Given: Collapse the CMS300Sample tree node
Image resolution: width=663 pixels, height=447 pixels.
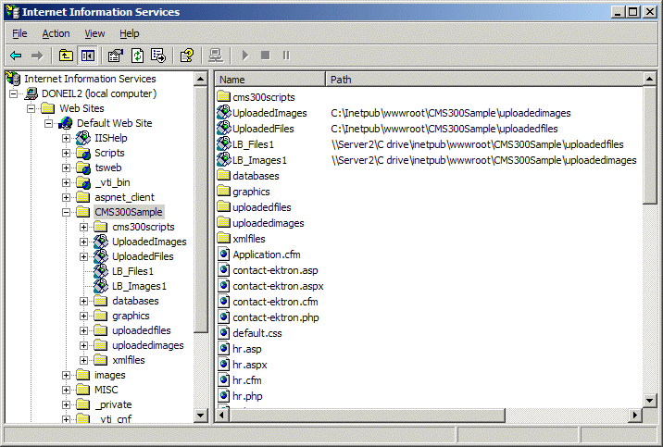Looking at the screenshot, I should coord(67,212).
